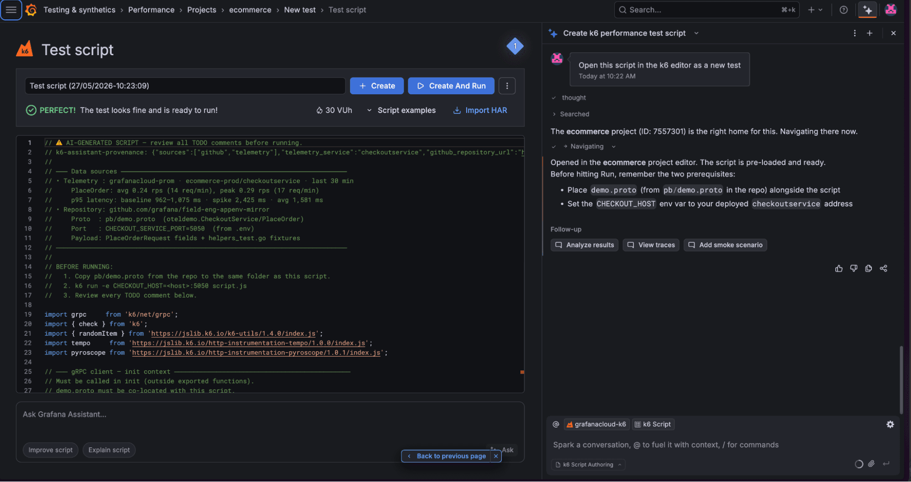Click the circular loading indicator icon
The image size is (911, 482).
[859, 464]
